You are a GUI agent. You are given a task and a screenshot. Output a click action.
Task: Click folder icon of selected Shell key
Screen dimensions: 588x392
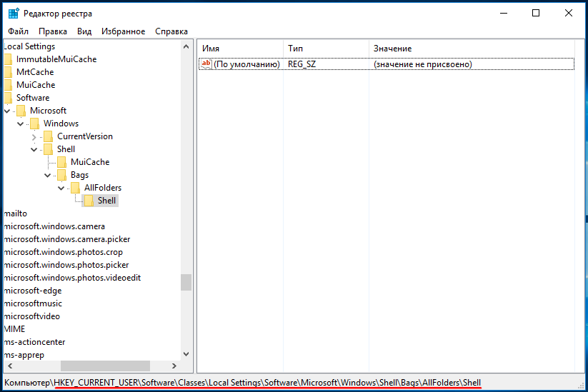(x=89, y=201)
